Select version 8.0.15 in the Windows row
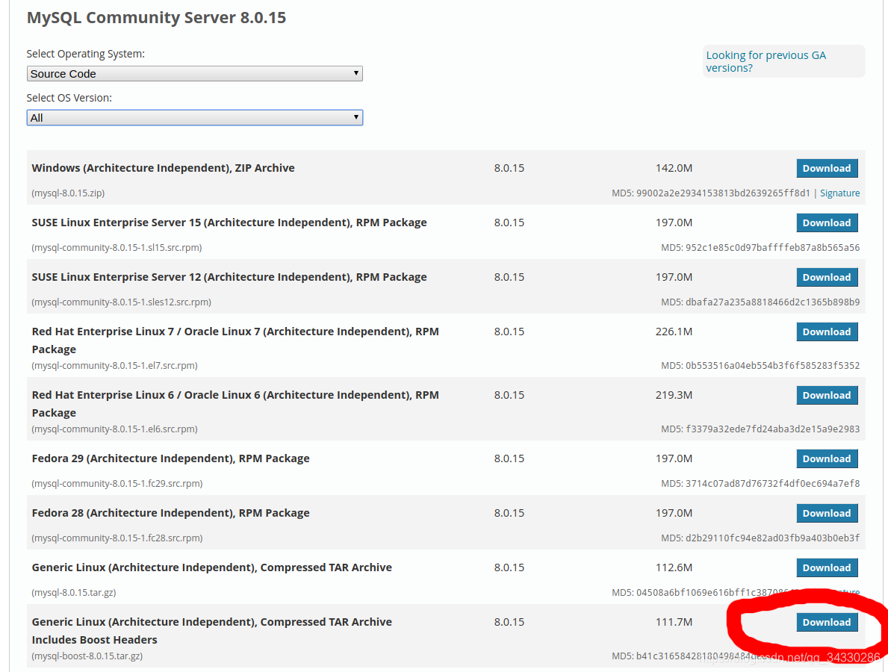The width and height of the screenshot is (888, 672). [509, 168]
